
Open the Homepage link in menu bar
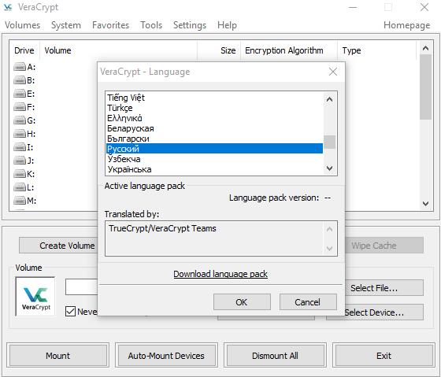(x=406, y=25)
